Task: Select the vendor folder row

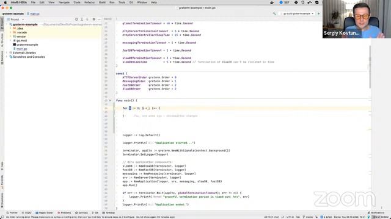Action: tap(53, 36)
